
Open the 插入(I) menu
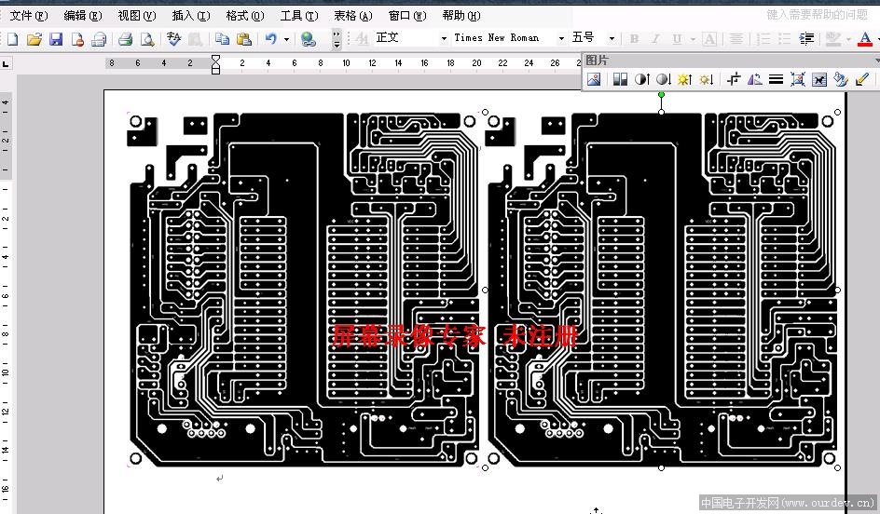pos(191,16)
